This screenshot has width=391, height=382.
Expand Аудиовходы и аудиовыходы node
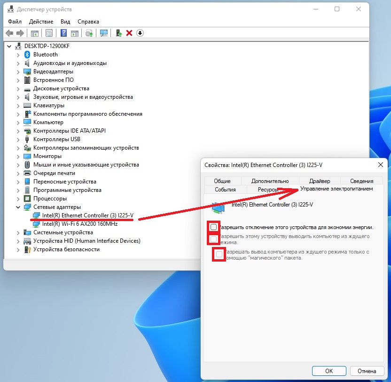(x=18, y=64)
